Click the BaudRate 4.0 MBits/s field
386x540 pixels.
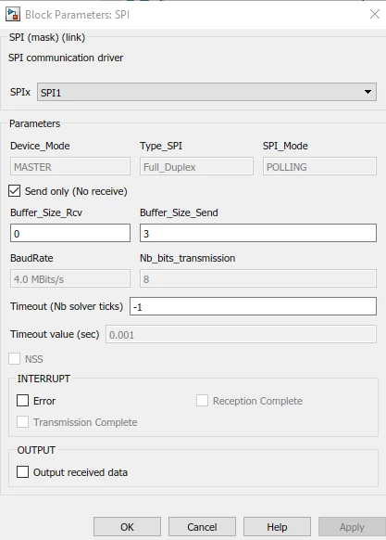(x=70, y=278)
